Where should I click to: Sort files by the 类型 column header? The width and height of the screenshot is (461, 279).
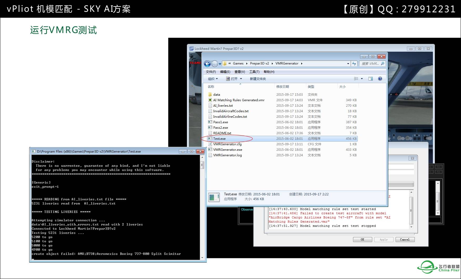pos(311,87)
